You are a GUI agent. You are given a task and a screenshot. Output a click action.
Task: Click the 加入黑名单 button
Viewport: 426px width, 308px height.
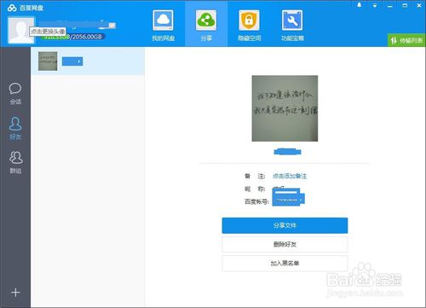pyautogui.click(x=285, y=264)
